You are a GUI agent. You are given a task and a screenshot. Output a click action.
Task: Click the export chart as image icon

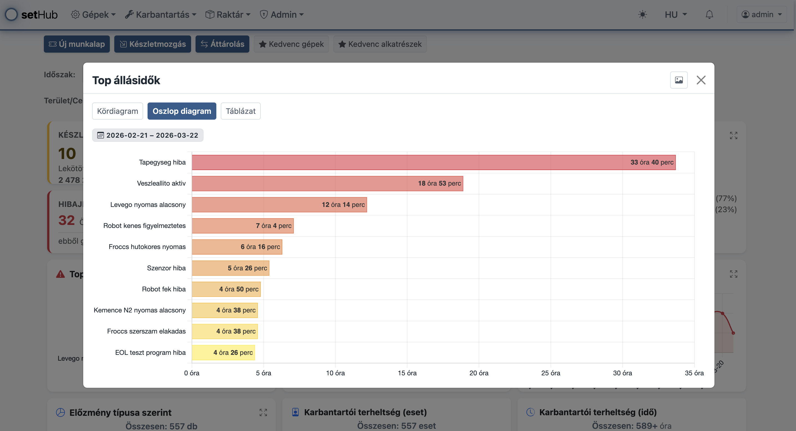(x=679, y=80)
